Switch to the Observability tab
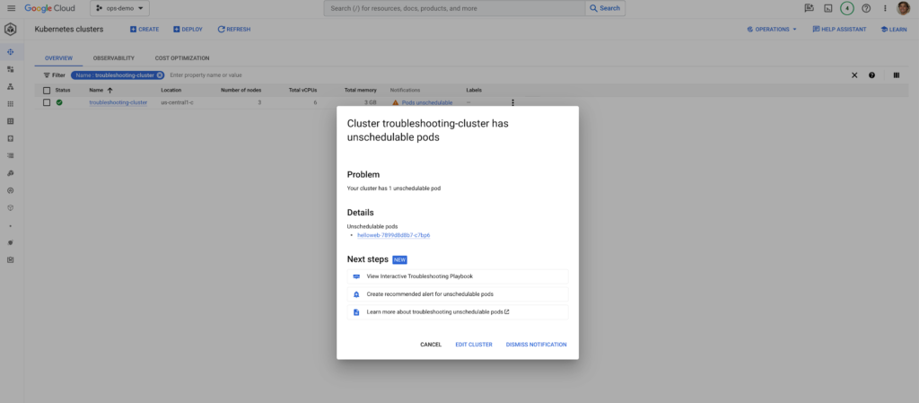 [113, 57]
